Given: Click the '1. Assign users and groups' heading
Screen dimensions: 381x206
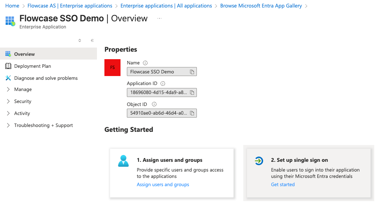Looking at the screenshot, I should pyautogui.click(x=170, y=160).
